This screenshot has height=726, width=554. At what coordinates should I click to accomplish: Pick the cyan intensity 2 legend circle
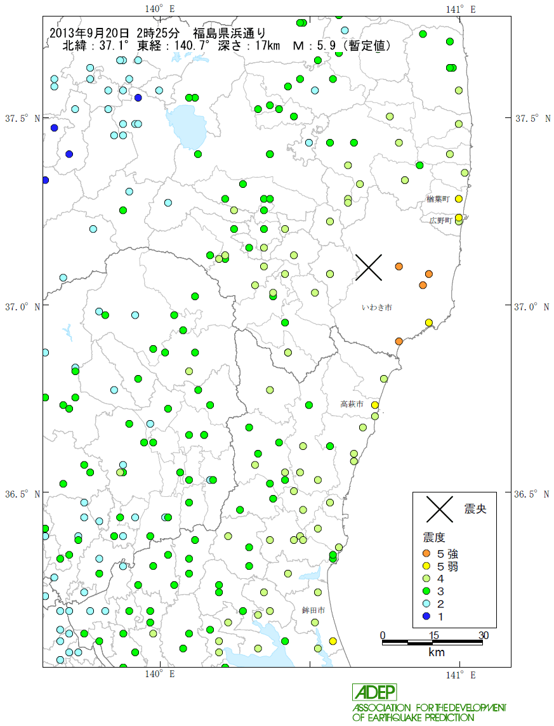(427, 604)
